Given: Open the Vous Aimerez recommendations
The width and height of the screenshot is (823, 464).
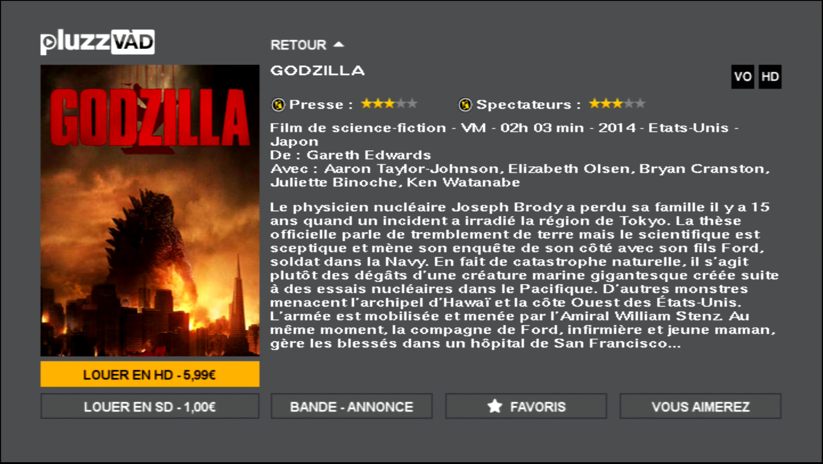Looking at the screenshot, I should [700, 406].
